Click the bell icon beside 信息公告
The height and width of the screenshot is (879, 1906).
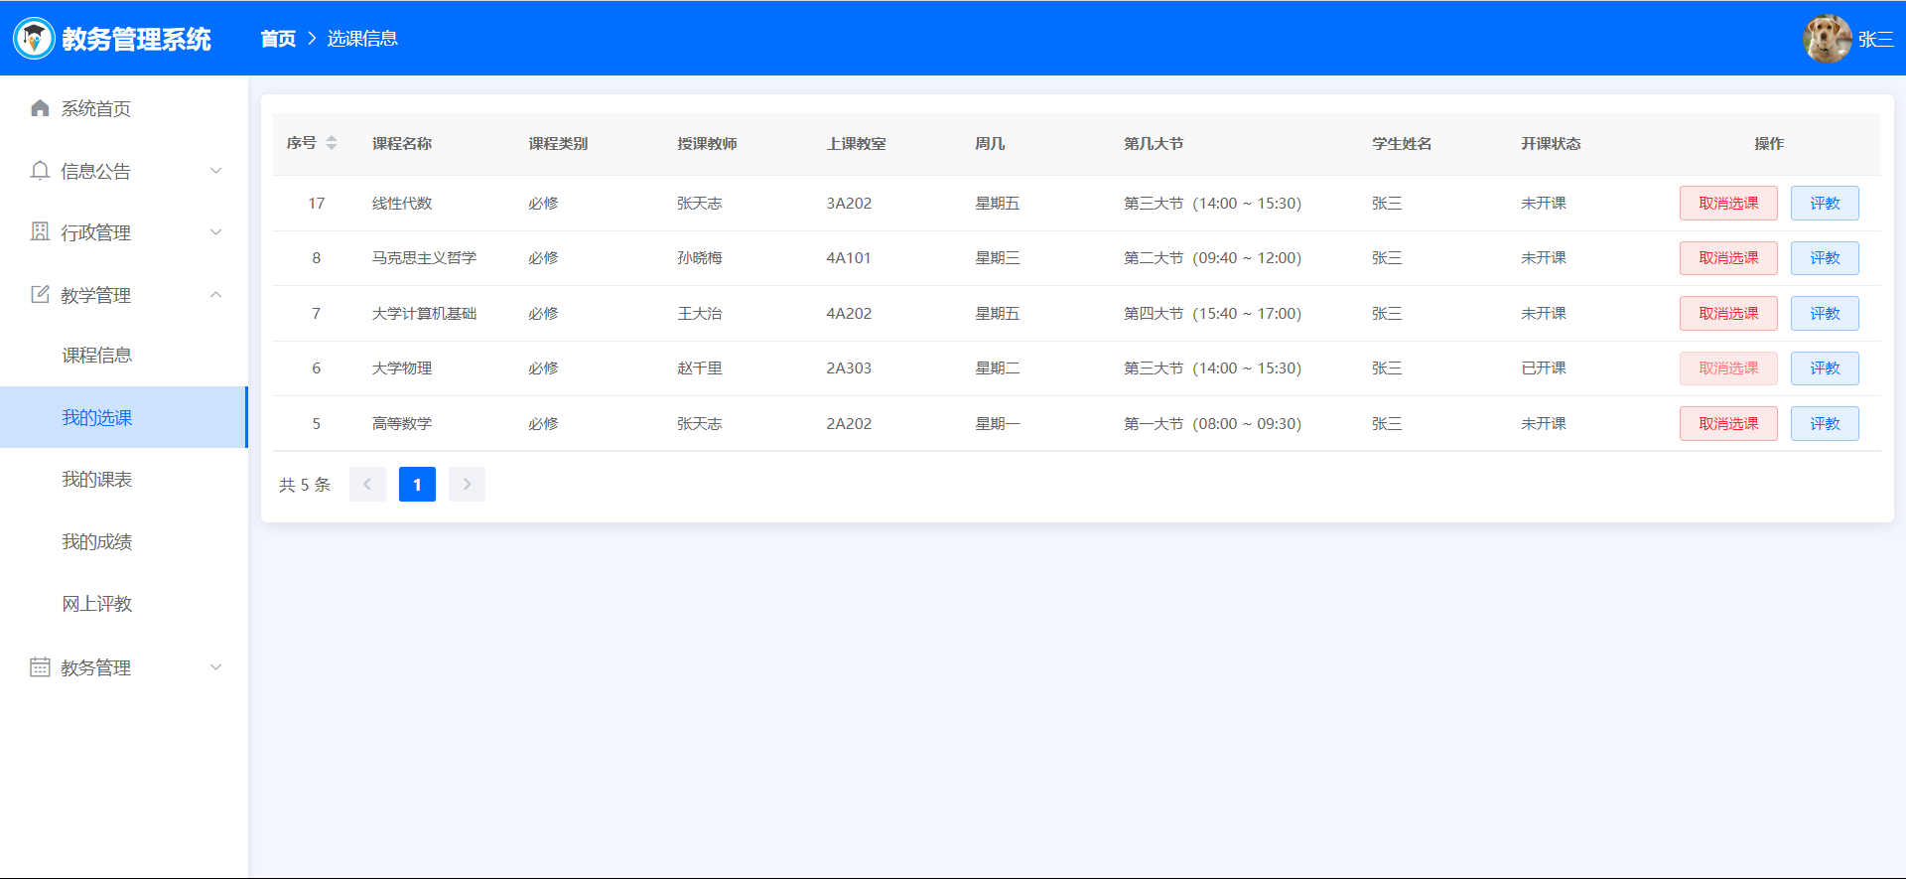(40, 171)
